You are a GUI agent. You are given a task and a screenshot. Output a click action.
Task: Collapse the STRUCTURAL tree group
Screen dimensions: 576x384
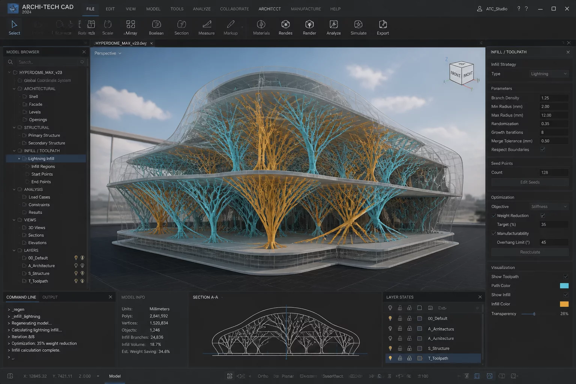14,127
